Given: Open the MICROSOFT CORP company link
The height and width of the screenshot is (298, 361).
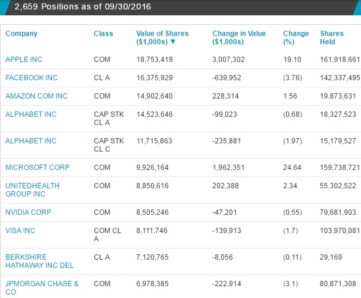Looking at the screenshot, I should (38, 167).
